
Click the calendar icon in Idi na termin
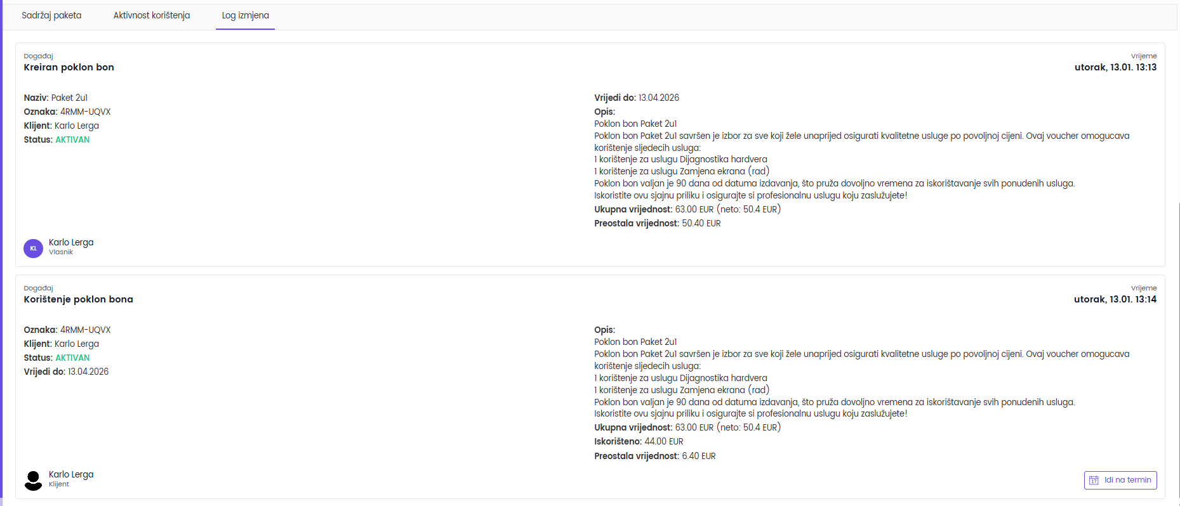(x=1094, y=480)
